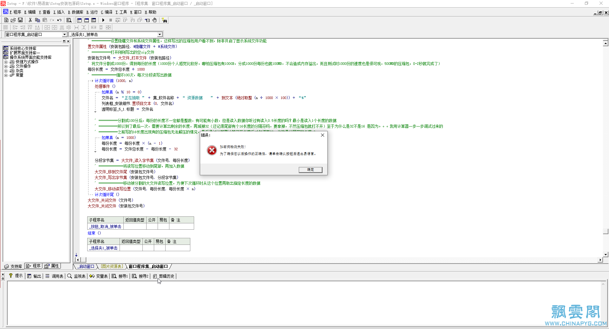
Task: Switch to the 属性 panel tab
Action: click(52, 266)
